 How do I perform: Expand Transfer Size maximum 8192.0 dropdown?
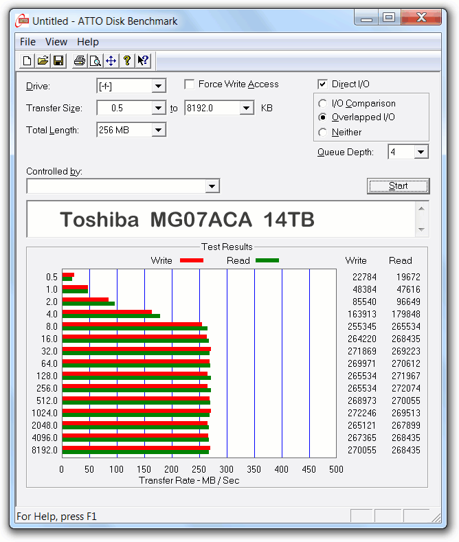tap(246, 108)
